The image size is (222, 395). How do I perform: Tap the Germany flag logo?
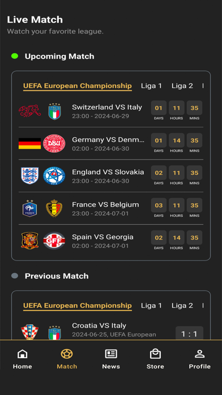click(x=29, y=144)
